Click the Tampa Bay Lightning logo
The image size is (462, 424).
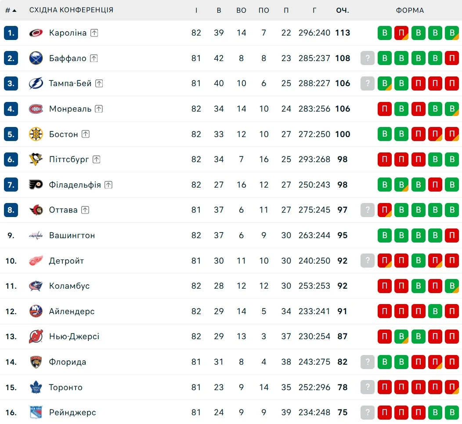(x=36, y=83)
